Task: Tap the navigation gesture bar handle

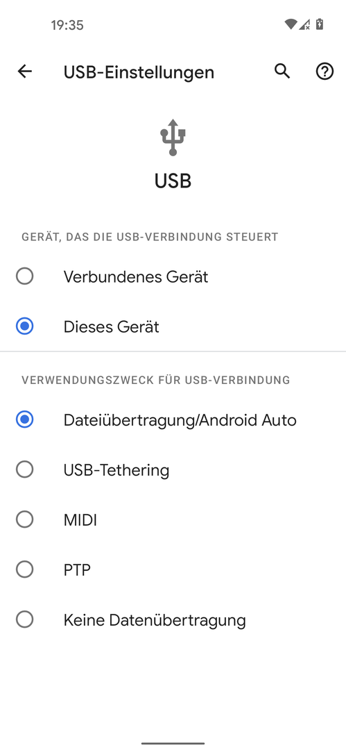Action: [x=173, y=743]
